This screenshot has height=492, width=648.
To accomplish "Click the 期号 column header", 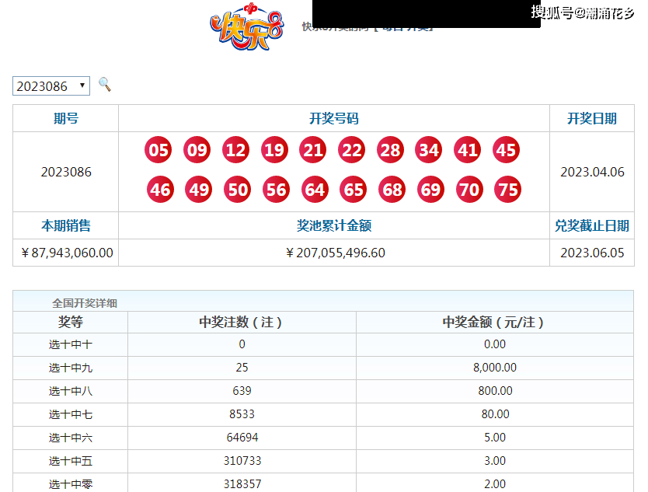I will pyautogui.click(x=66, y=119).
